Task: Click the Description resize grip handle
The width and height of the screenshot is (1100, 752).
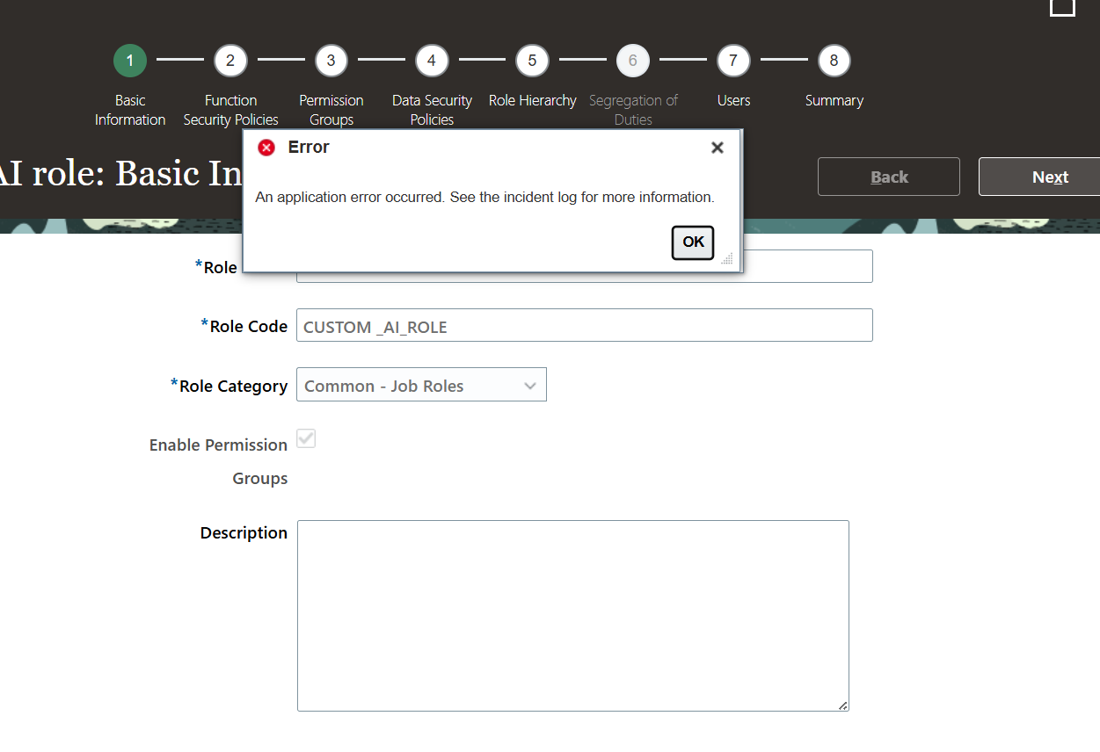Action: (843, 705)
